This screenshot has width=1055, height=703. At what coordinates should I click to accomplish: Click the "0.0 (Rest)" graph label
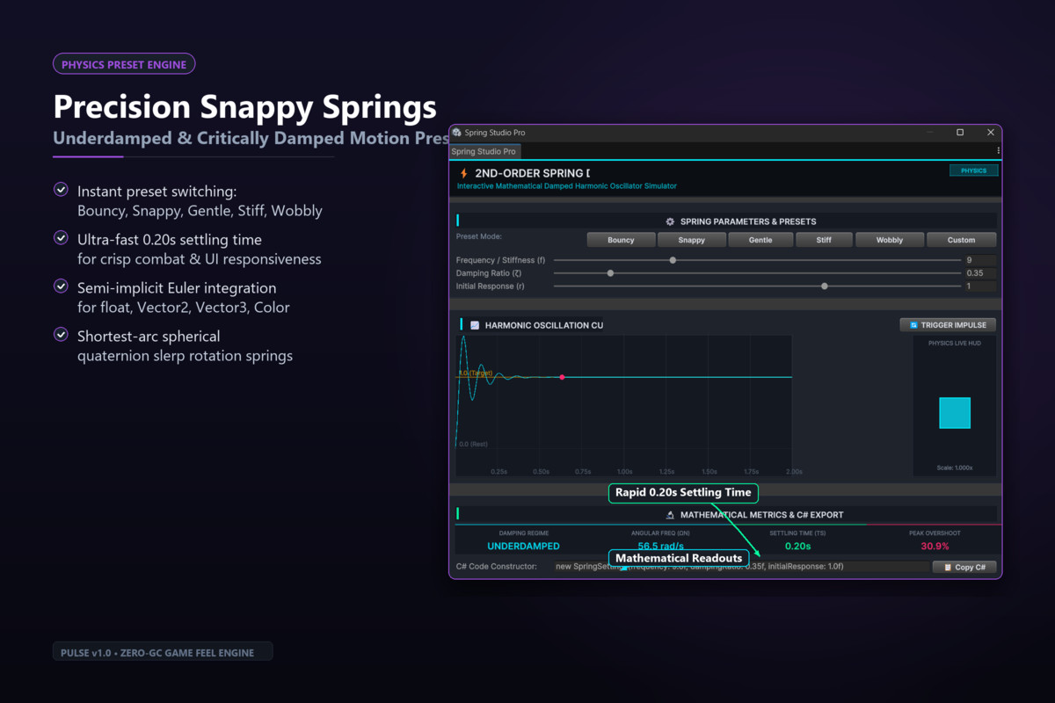[x=473, y=444]
